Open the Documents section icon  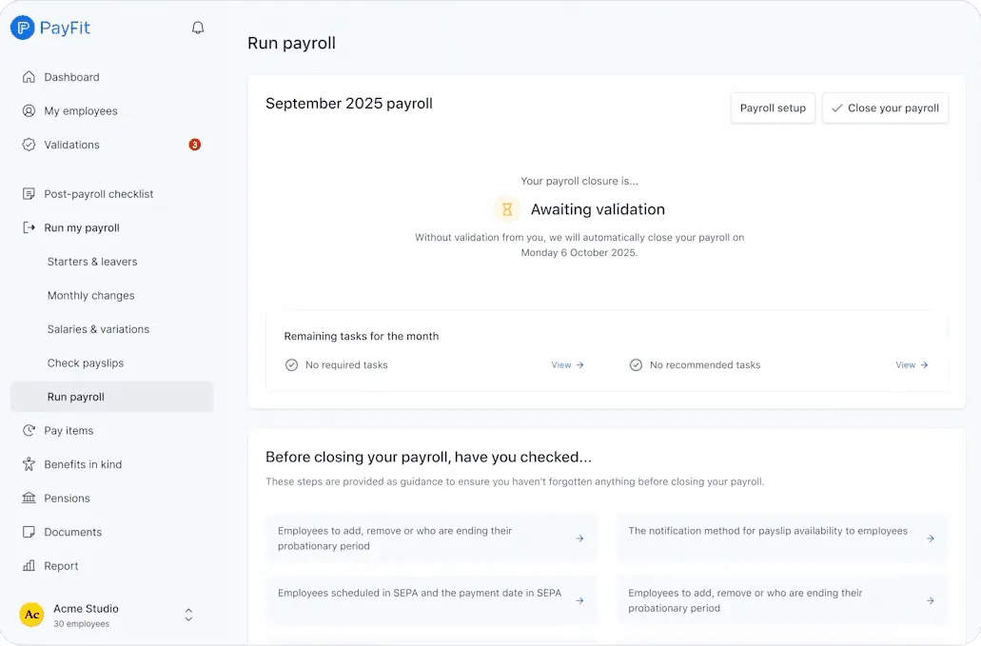(29, 532)
